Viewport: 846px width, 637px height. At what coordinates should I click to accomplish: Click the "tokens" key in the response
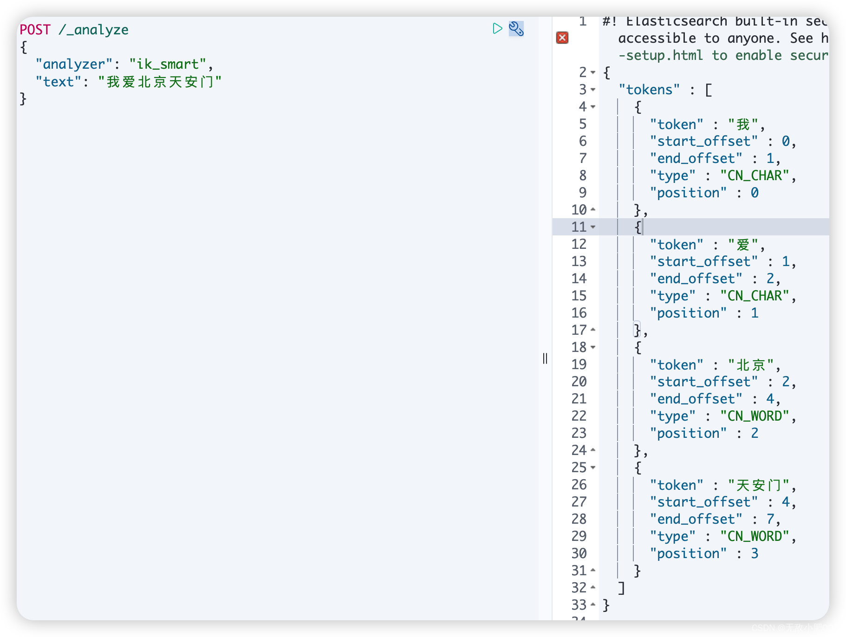[x=649, y=90]
